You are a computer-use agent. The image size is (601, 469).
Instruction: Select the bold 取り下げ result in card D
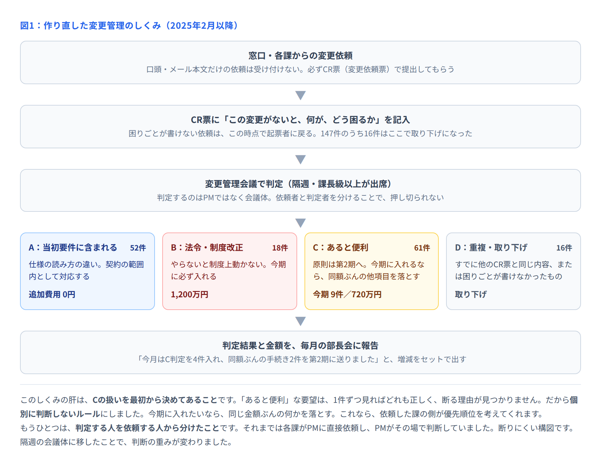coord(471,294)
